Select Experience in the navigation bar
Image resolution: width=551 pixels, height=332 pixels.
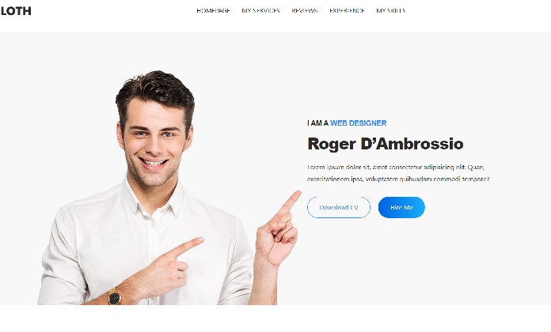[x=347, y=10]
